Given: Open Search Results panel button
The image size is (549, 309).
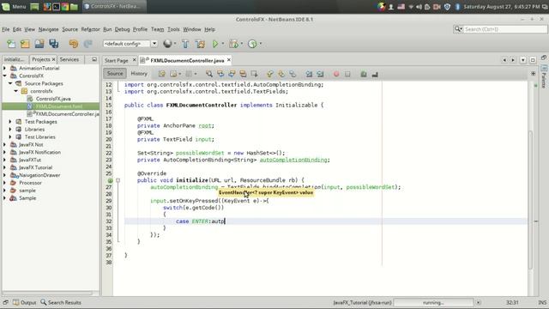Looking at the screenshot, I should click(x=61, y=302).
